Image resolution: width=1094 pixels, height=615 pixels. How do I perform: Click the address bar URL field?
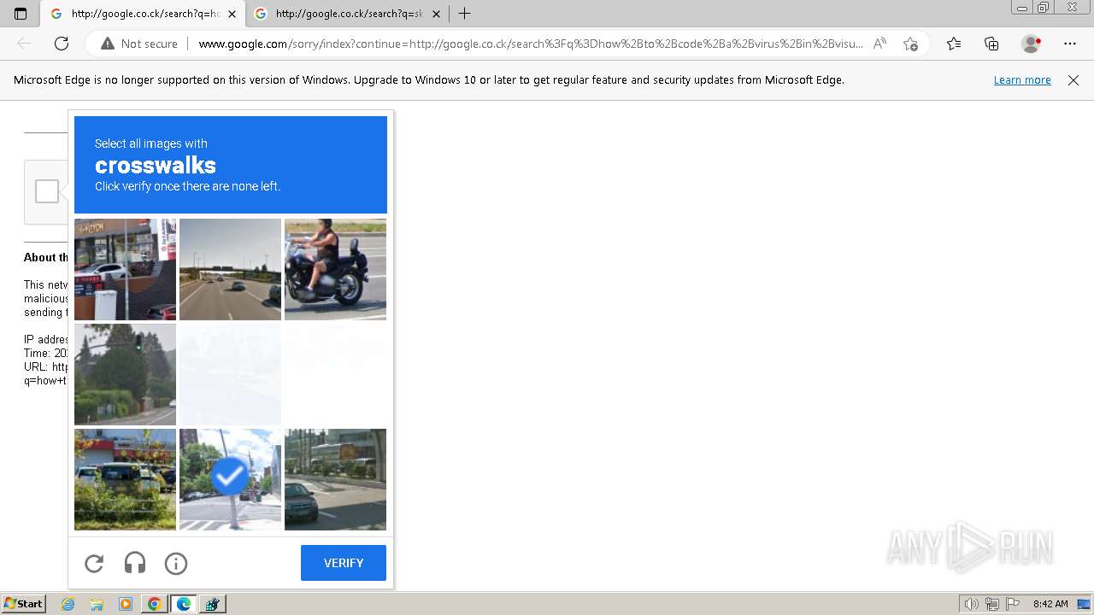530,44
